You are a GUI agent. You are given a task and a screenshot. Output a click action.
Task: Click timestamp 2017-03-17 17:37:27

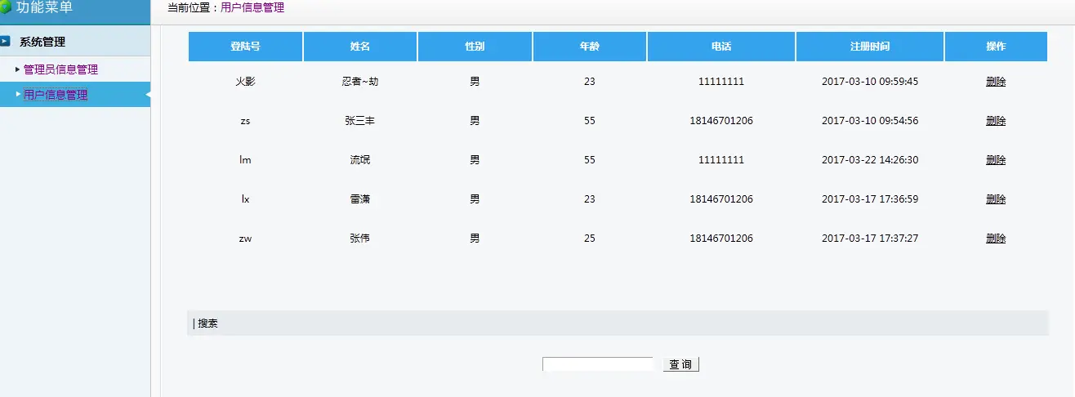[x=870, y=239]
